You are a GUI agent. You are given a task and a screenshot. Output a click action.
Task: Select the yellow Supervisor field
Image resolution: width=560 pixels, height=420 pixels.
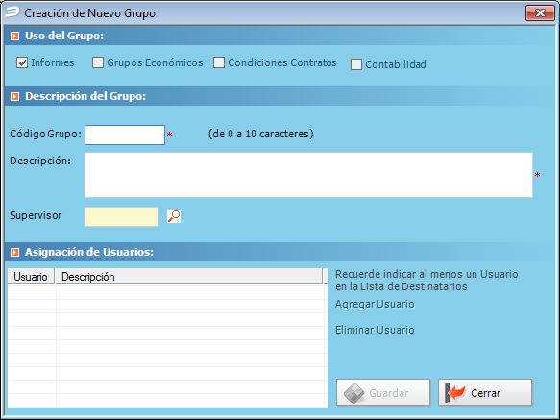click(121, 216)
